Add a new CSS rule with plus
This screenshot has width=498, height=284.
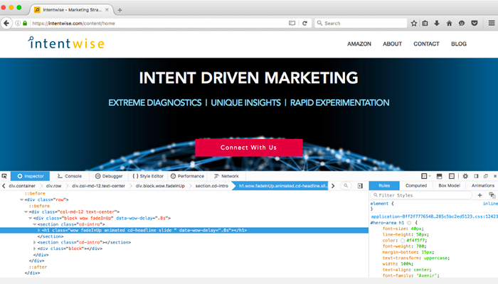point(480,195)
